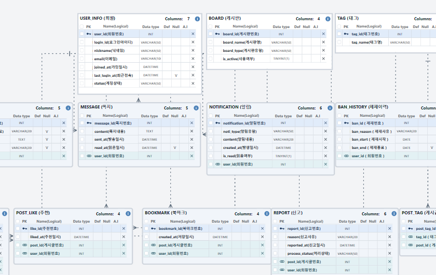Screen dimensions: 436x275
Task: Change data type of sent_at column
Action: click(x=149, y=139)
